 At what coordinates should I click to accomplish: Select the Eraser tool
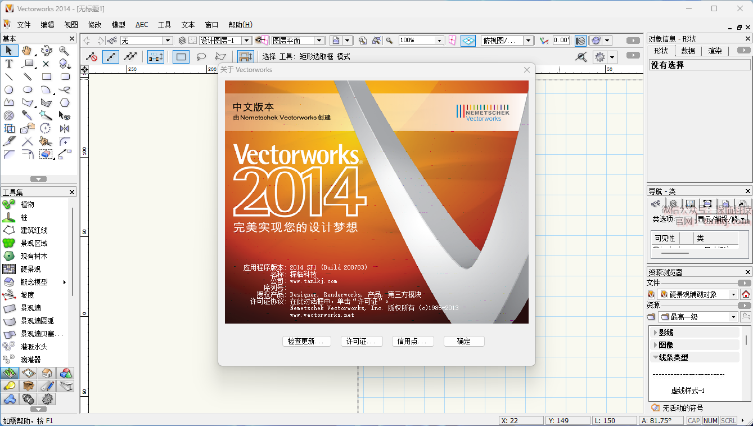coord(46,154)
